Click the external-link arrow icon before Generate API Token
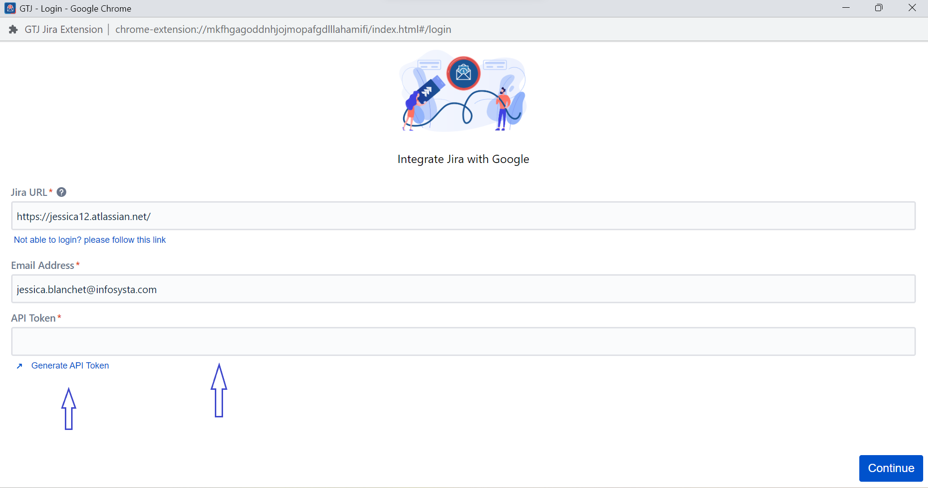 pyautogui.click(x=19, y=366)
